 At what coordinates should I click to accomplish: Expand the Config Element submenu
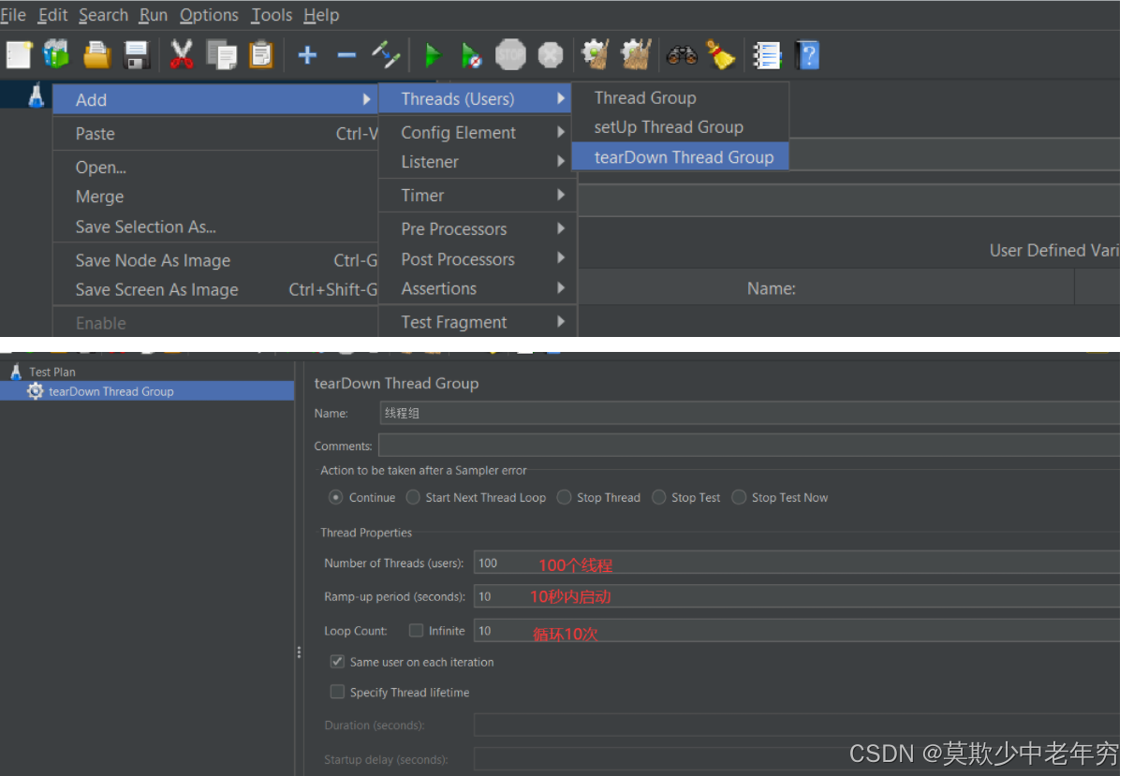478,132
